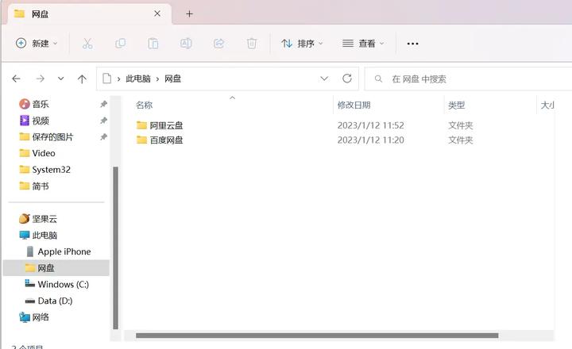Click the Rename icon in toolbar

tap(186, 44)
